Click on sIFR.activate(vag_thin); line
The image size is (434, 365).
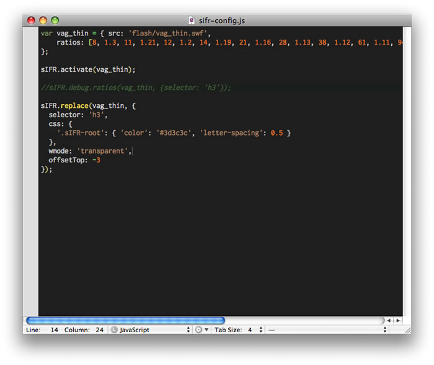coord(88,69)
